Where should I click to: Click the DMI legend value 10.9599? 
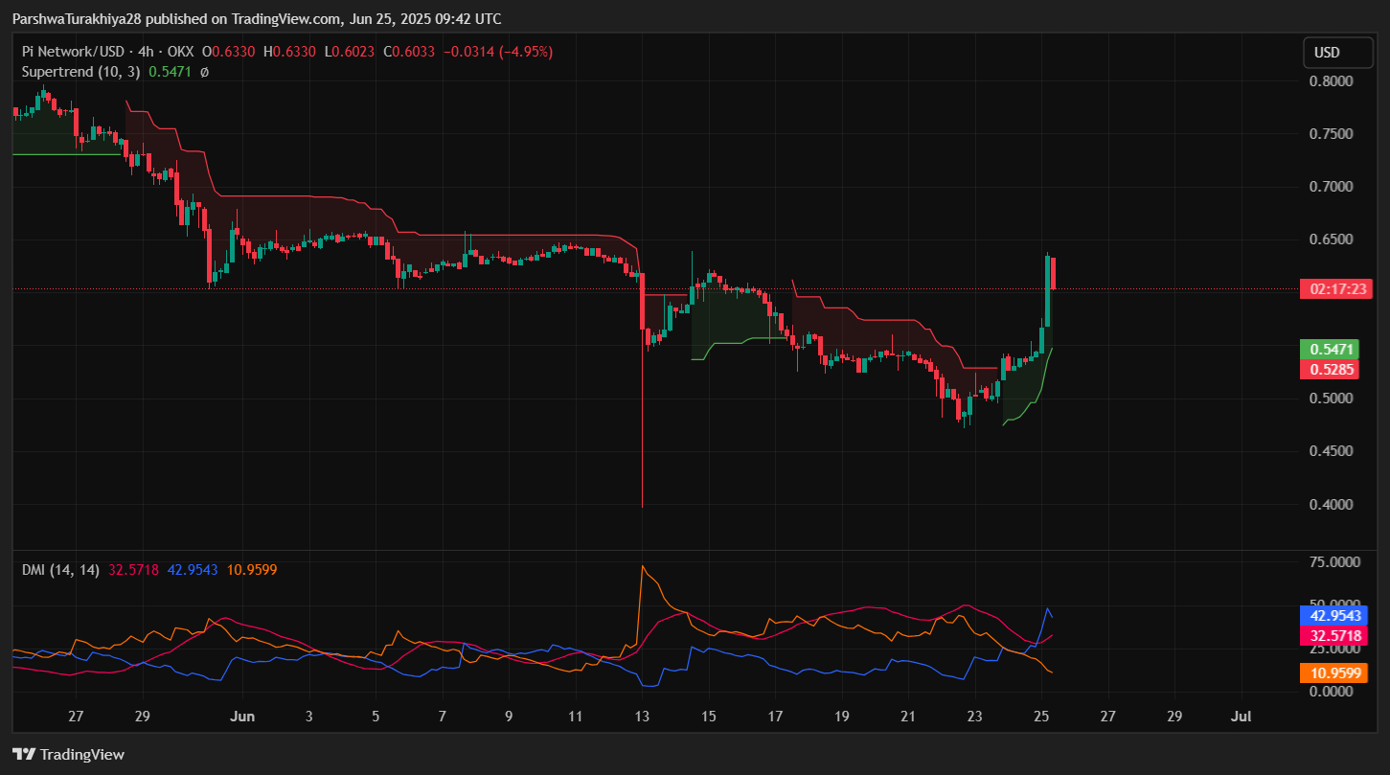pos(252,570)
